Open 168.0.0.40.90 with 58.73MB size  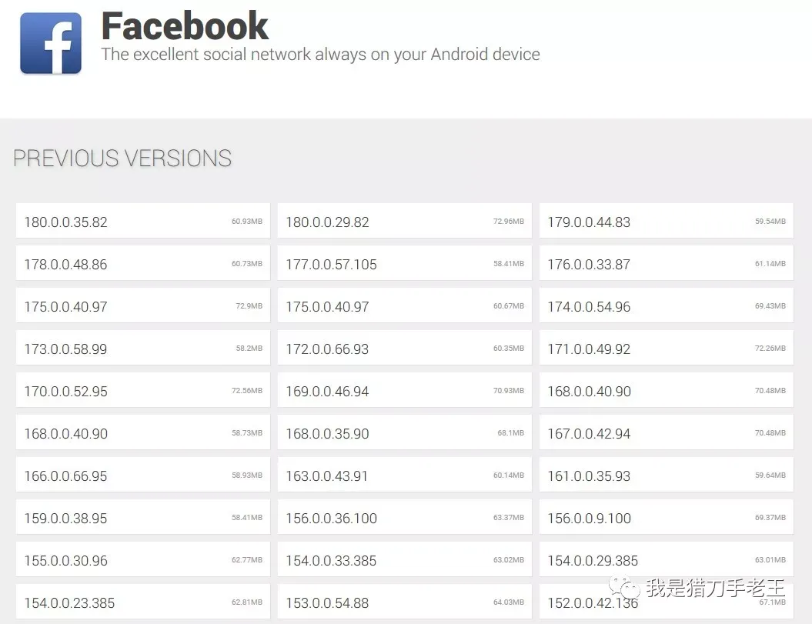tap(143, 433)
